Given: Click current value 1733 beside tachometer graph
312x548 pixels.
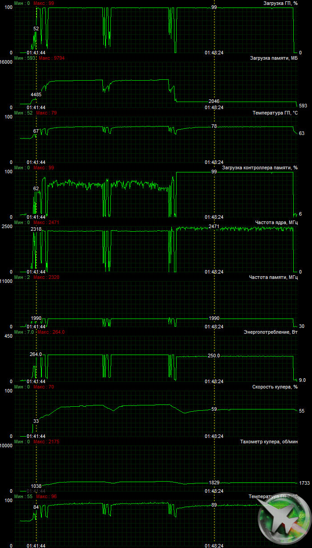Looking at the screenshot, I should point(304,483).
